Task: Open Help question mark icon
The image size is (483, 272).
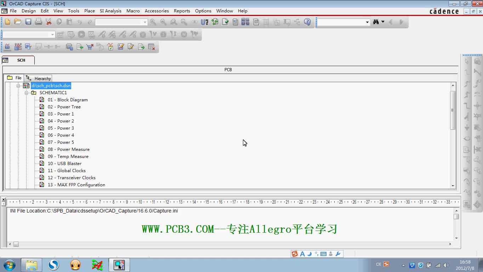Action: [307, 22]
